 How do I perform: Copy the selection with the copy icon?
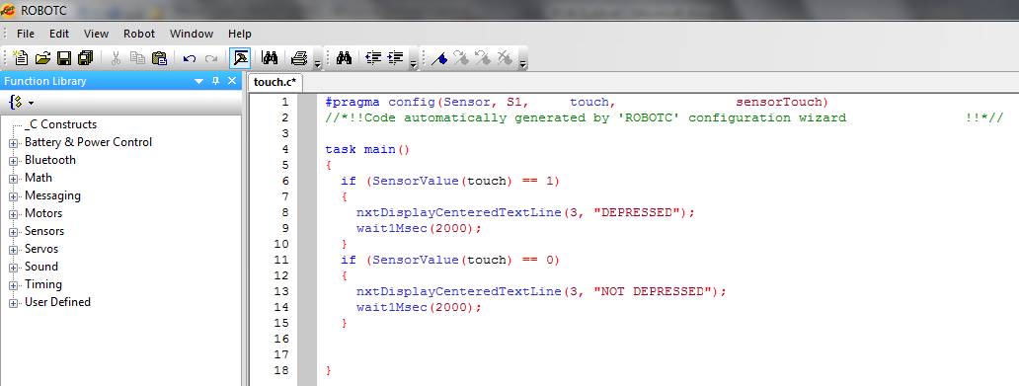coord(137,58)
